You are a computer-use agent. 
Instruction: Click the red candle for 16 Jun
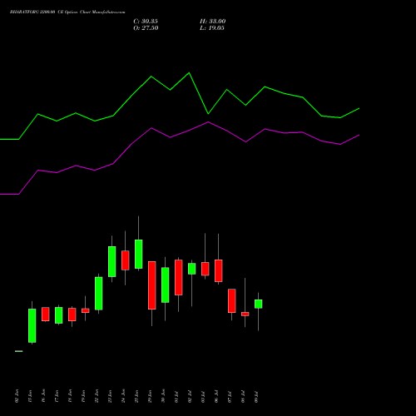click(46, 314)
